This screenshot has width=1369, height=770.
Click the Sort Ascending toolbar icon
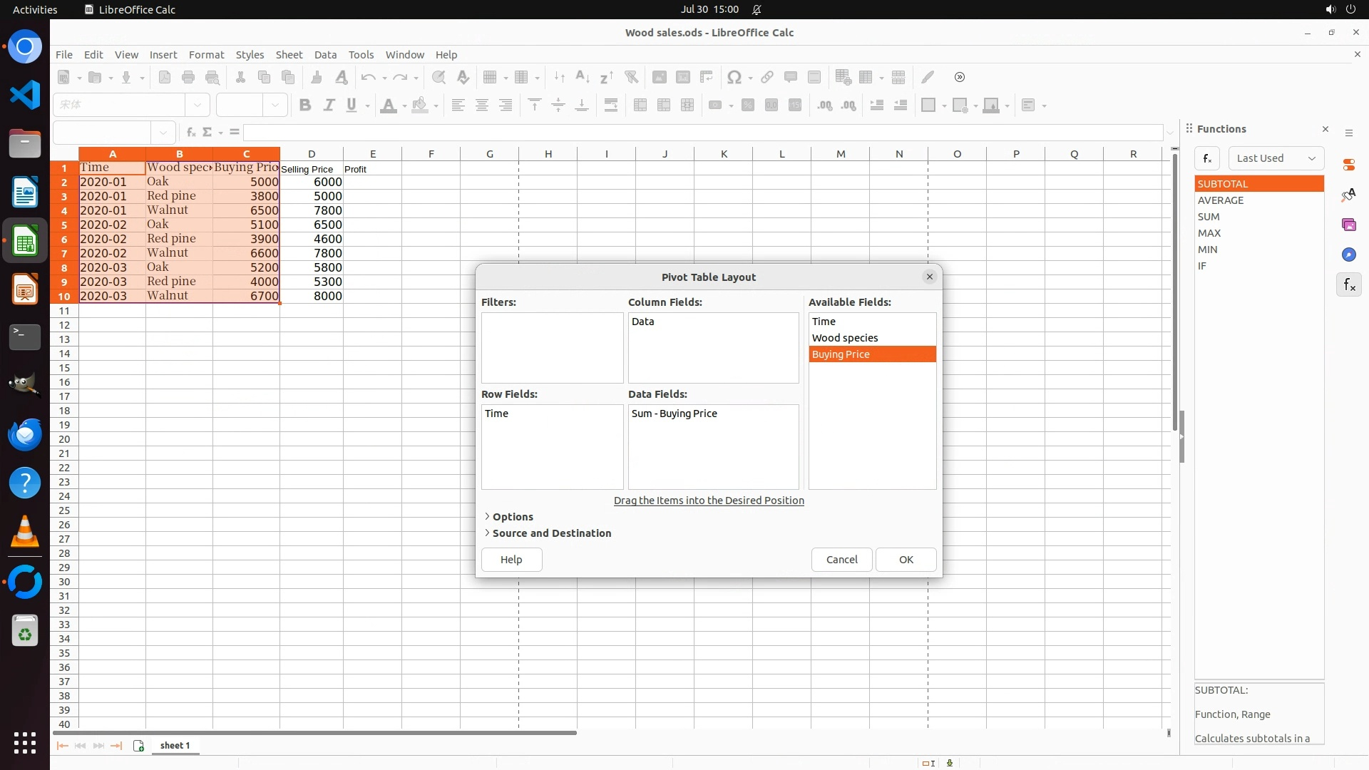point(582,77)
